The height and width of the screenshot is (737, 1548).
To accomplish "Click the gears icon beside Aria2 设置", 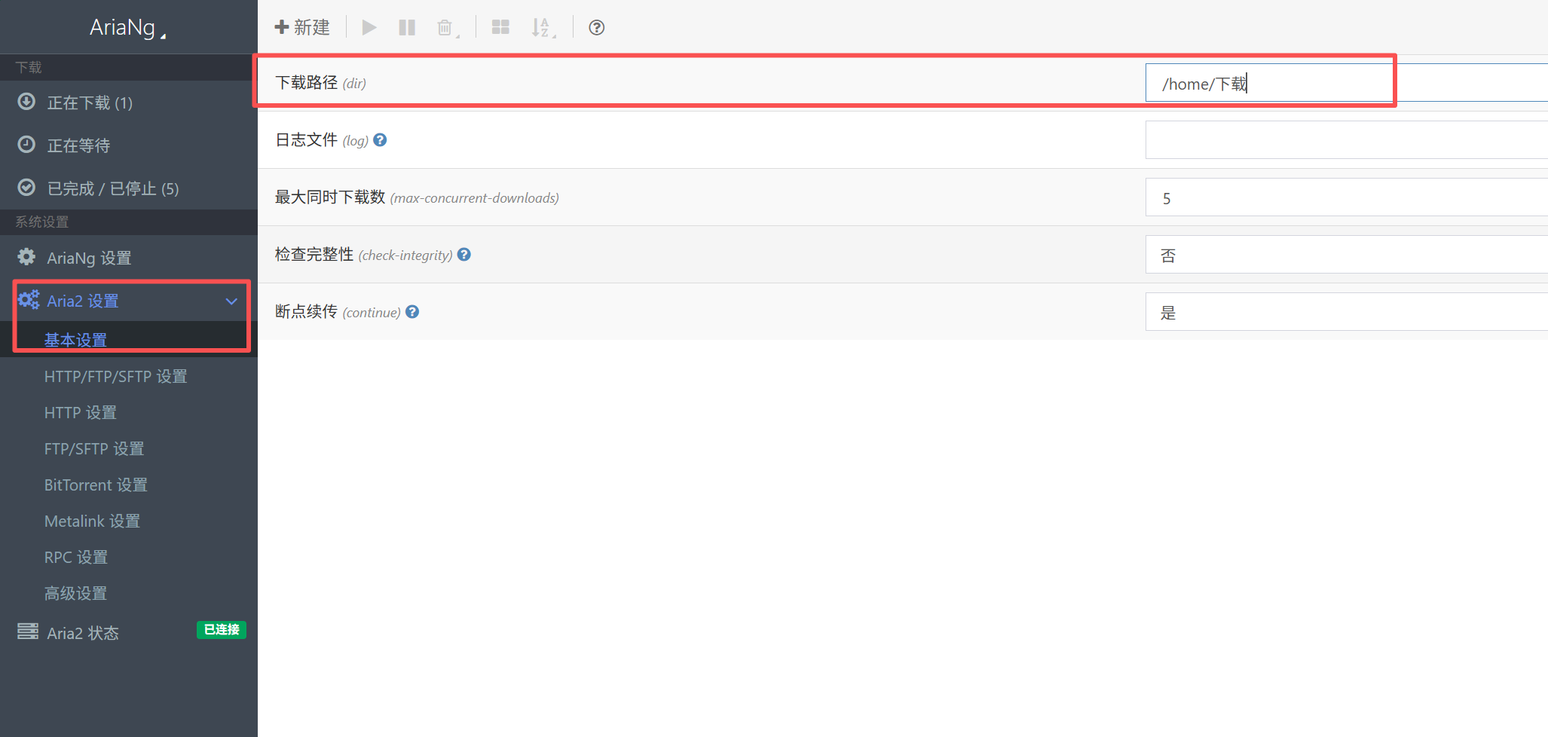I will [29, 300].
